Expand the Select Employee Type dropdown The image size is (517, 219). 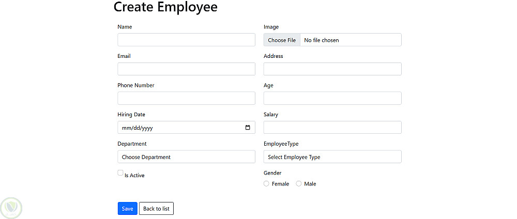click(332, 157)
